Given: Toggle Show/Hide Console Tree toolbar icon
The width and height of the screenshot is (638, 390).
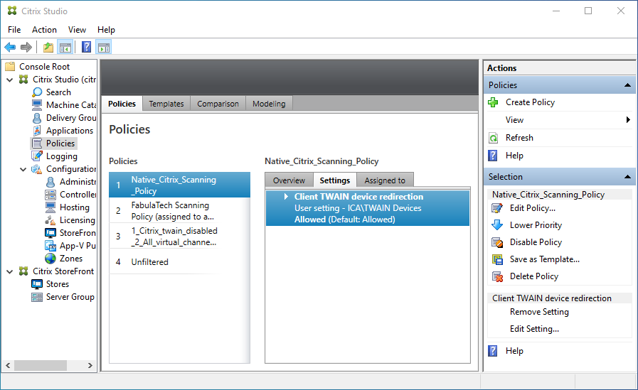Looking at the screenshot, I should (x=65, y=48).
